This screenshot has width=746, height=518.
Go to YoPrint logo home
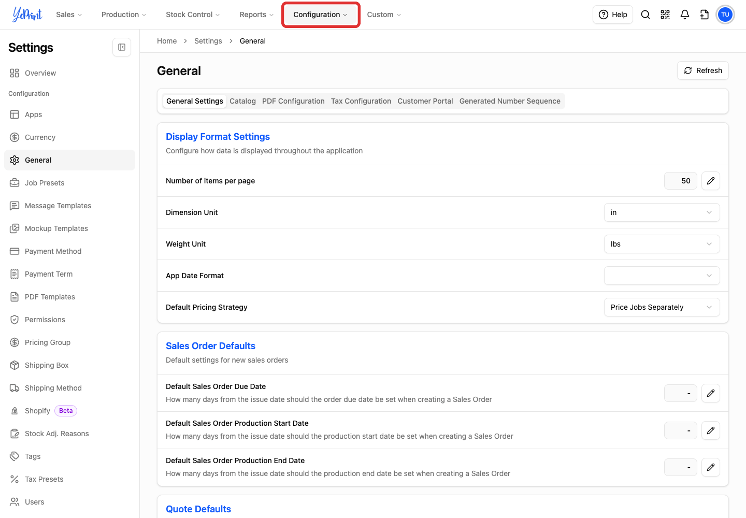tap(27, 15)
